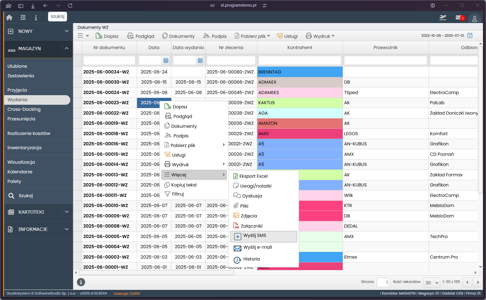
Task: Choose Eksport Excel in submenu
Action: click(253, 176)
